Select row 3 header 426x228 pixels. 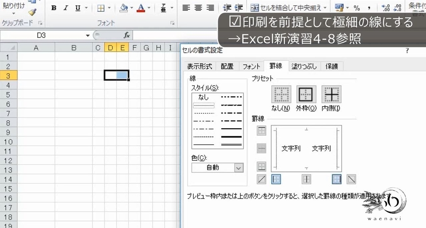pyautogui.click(x=8, y=76)
